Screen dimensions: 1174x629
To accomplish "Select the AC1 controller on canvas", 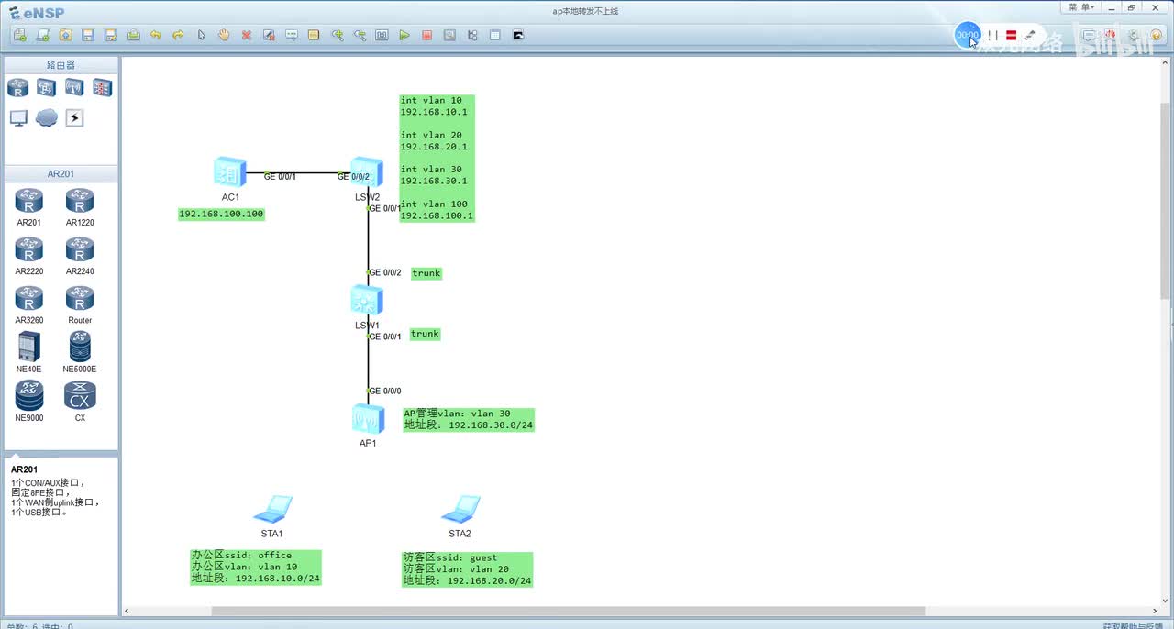I will click(230, 172).
